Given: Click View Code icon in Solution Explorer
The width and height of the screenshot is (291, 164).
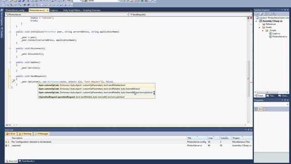Looking at the screenshot, I should [x=270, y=14].
